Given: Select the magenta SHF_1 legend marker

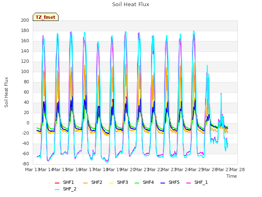Looking at the screenshot, I should (x=188, y=183).
